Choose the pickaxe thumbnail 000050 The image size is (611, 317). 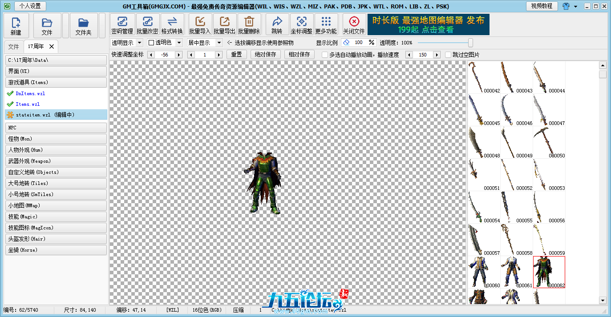(x=549, y=142)
